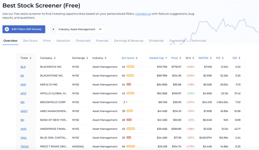Click the BROOKFIELD CORP company name

click(53, 102)
